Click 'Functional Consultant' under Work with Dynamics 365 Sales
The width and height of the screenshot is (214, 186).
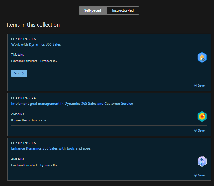24,61
